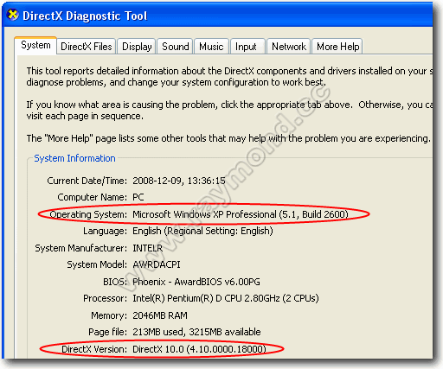Click the Language label

[x=105, y=231]
